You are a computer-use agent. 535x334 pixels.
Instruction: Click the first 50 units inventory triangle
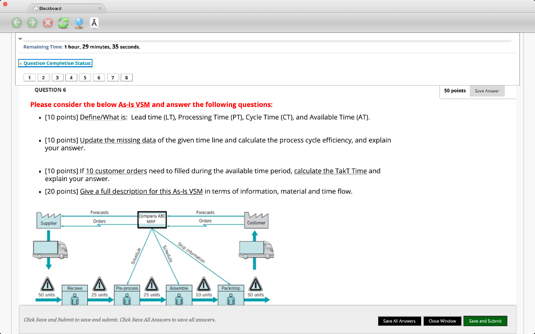coord(47,284)
